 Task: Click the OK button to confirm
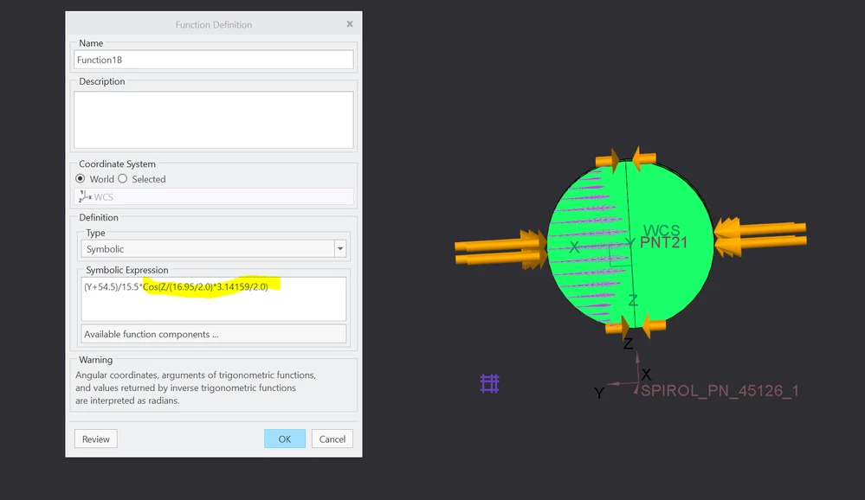pyautogui.click(x=284, y=439)
